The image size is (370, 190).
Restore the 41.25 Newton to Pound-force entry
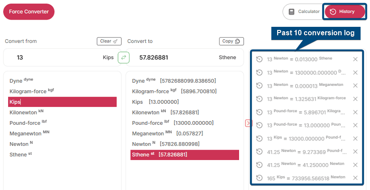click(259, 152)
